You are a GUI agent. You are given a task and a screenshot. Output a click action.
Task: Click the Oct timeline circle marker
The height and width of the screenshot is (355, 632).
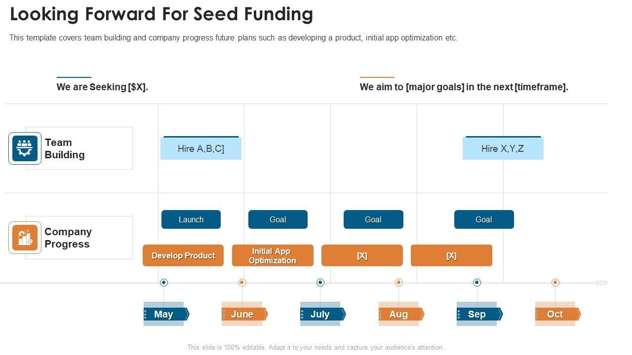point(555,283)
